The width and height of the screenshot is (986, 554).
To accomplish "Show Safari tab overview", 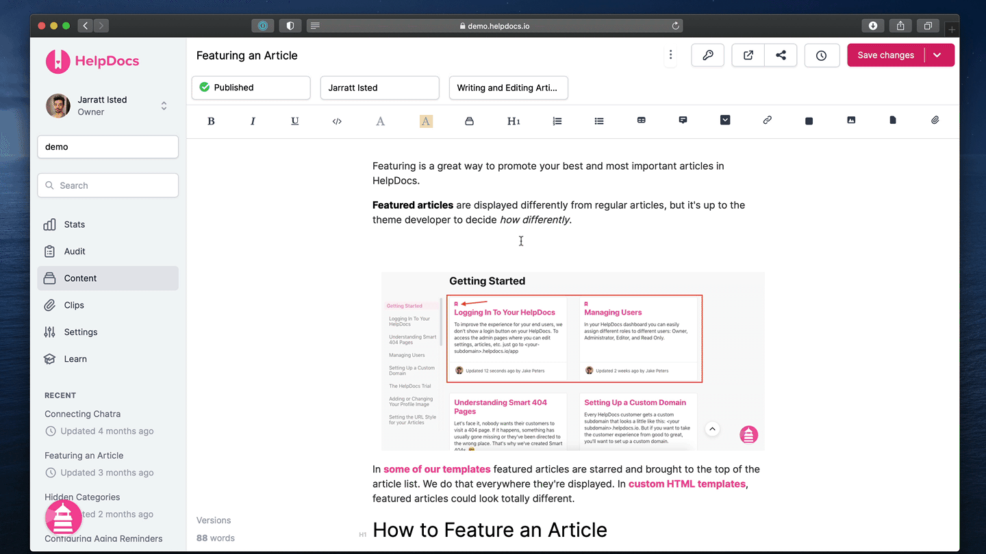I will tap(928, 26).
